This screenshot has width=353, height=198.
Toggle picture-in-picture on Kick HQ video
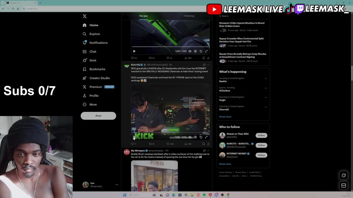coord(201,137)
